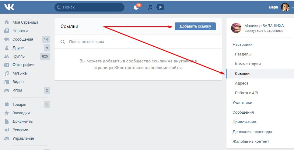Click the person icon for Друзья

point(7,48)
